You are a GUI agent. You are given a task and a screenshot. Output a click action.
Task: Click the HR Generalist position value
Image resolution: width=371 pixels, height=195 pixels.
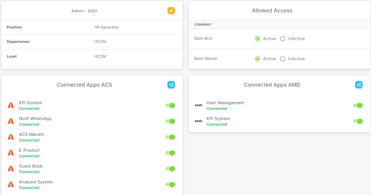[x=106, y=27]
